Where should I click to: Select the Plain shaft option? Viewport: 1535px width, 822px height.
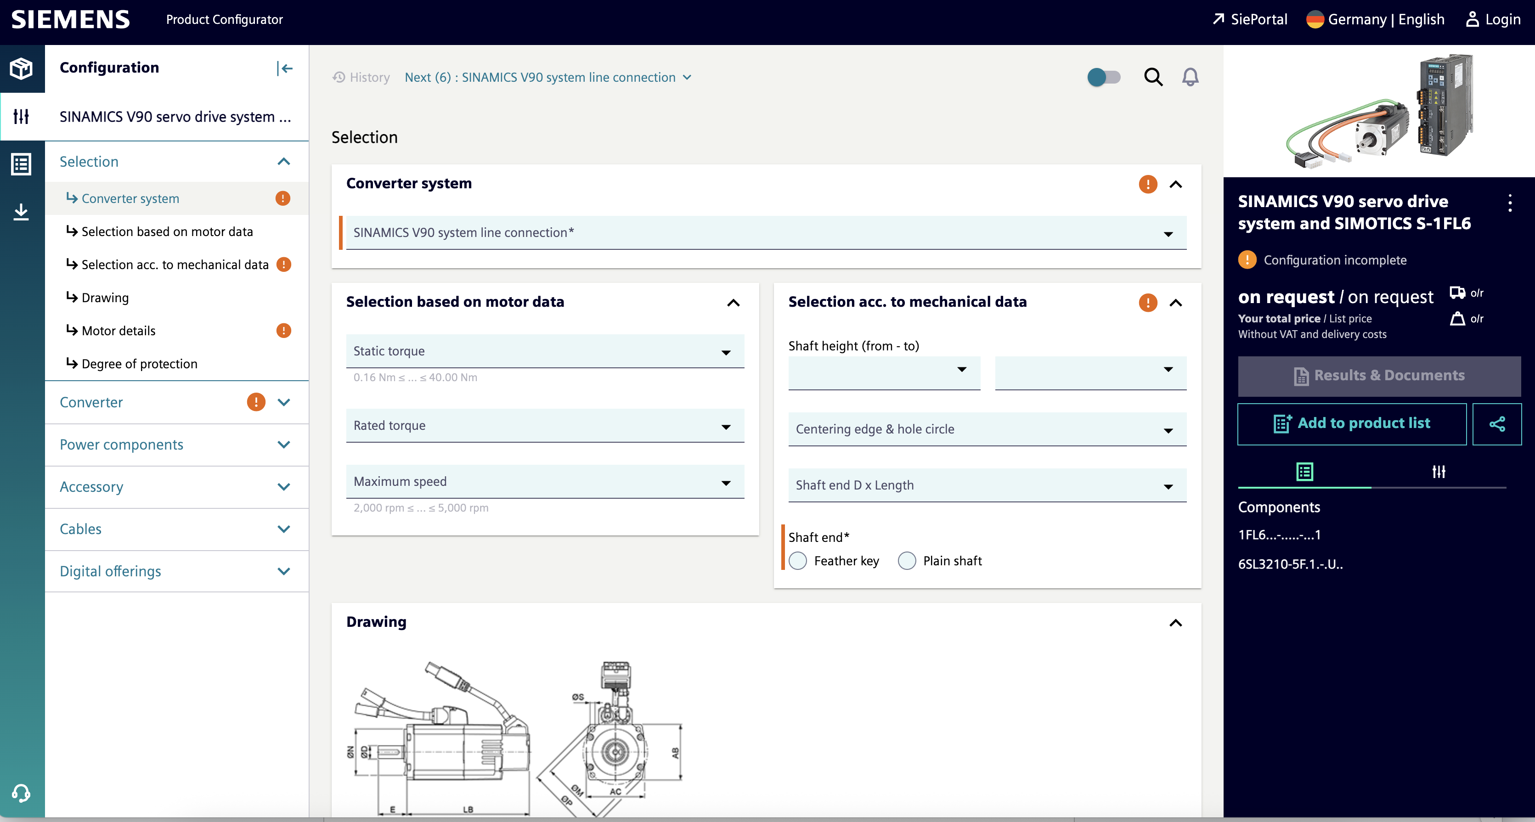(906, 561)
